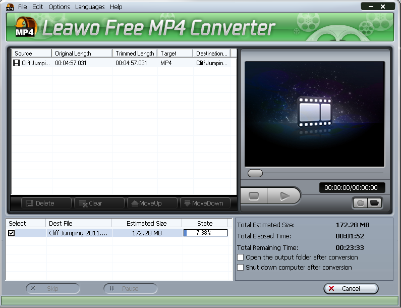
Task: Select the Cliff Jumpi... source row
Action: (121, 63)
